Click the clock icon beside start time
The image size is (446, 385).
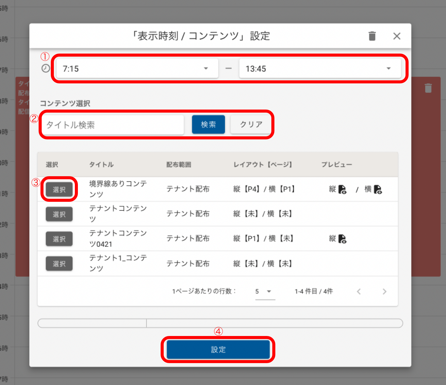[46, 68]
